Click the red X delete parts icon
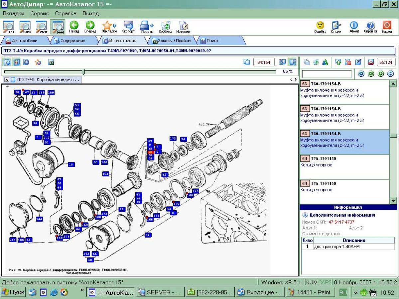The height and width of the screenshot is (299, 399). 348,62
